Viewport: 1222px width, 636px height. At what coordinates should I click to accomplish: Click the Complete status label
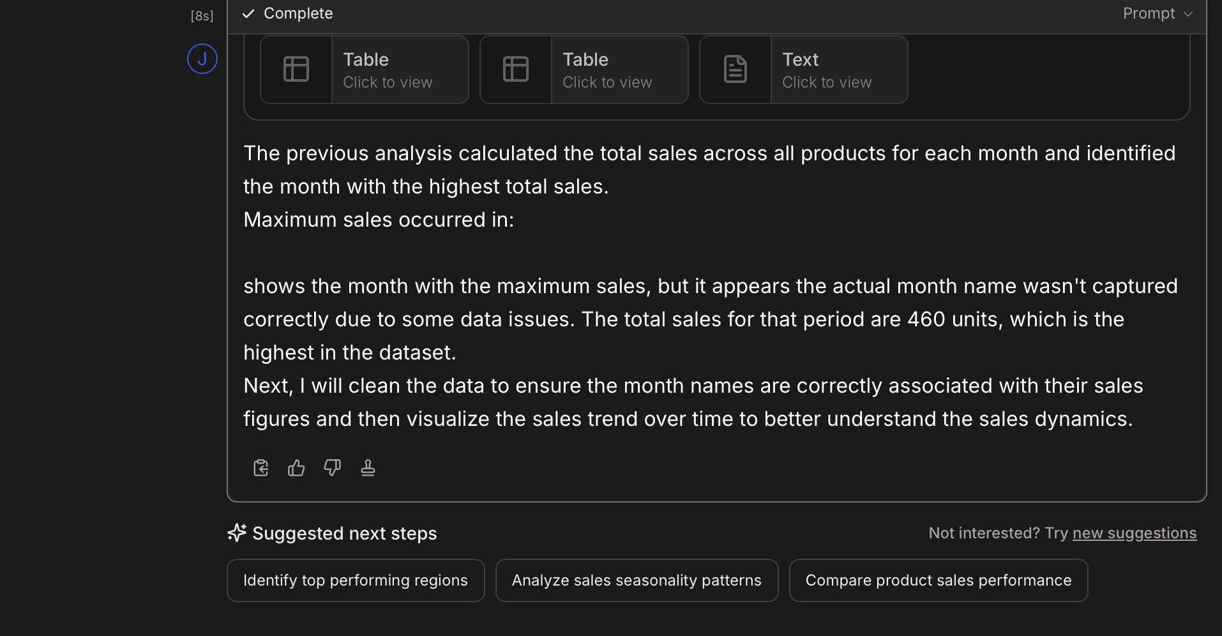point(298,13)
